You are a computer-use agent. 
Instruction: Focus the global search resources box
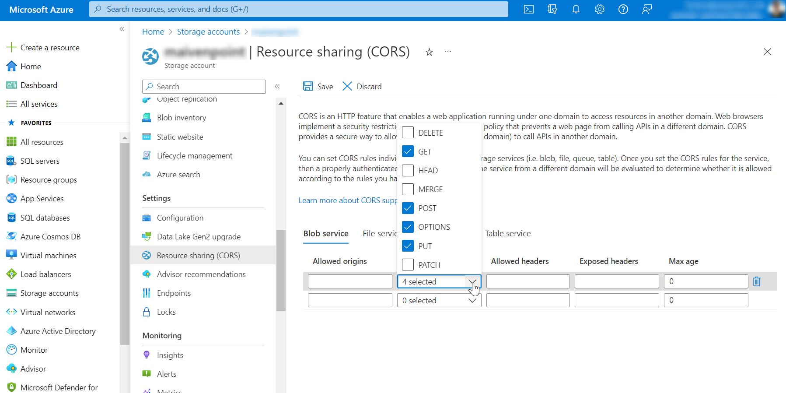click(x=299, y=9)
